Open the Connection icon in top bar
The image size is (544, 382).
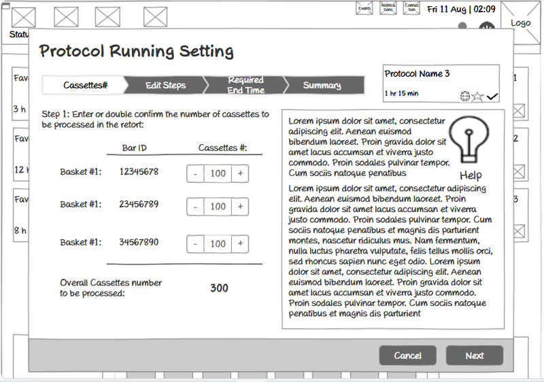coord(411,8)
